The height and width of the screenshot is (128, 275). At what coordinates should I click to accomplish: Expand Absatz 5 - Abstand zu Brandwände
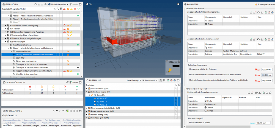click(x=8, y=16)
